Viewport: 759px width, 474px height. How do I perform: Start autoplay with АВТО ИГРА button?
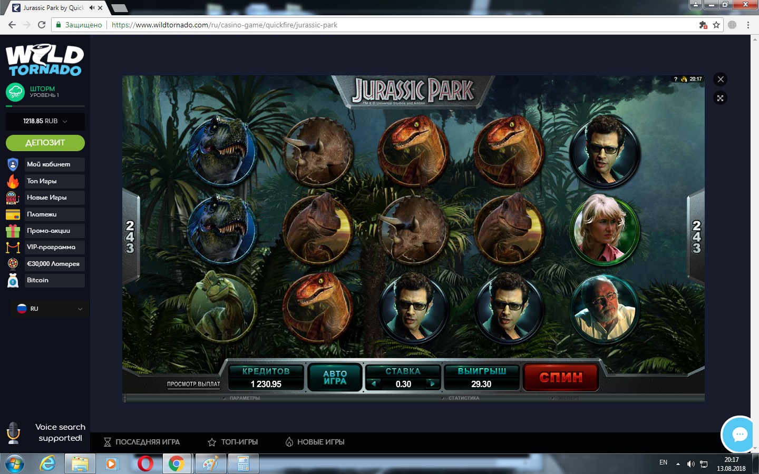pyautogui.click(x=335, y=377)
